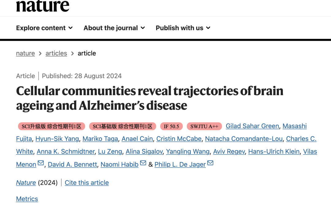331x211 pixels.
Task: Open the About the journal menu
Action: [x=114, y=28]
